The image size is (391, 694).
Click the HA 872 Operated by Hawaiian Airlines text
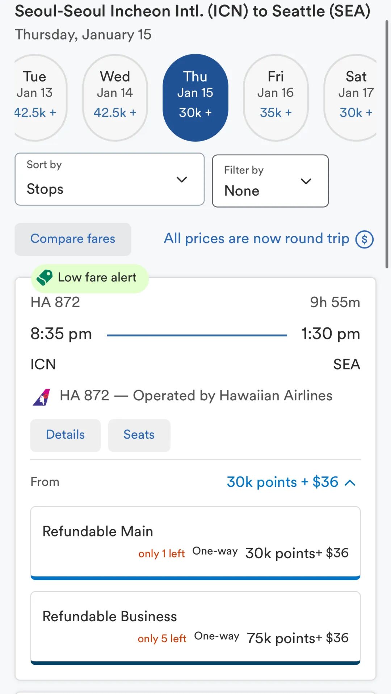click(x=196, y=396)
